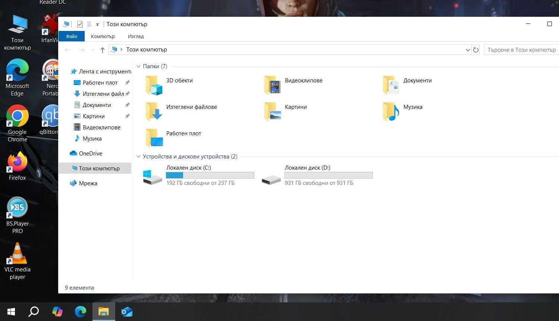The width and height of the screenshot is (559, 321).
Task: Select Локален диск (D:) drive
Action: pyautogui.click(x=317, y=175)
